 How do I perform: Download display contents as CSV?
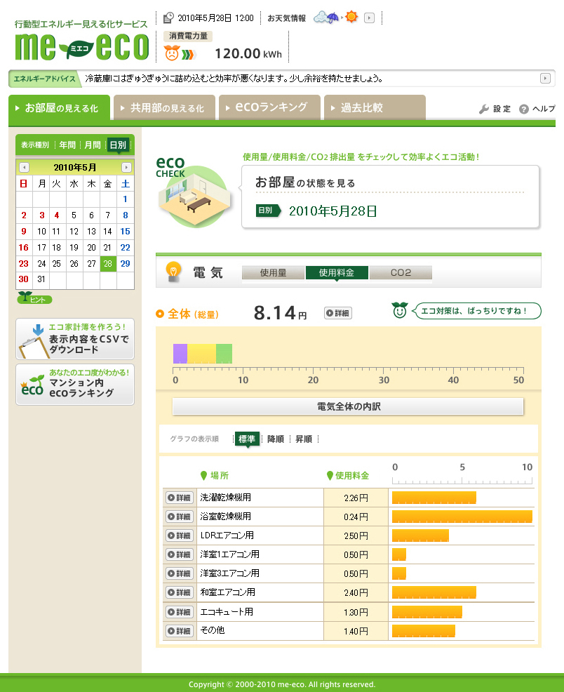pos(75,339)
